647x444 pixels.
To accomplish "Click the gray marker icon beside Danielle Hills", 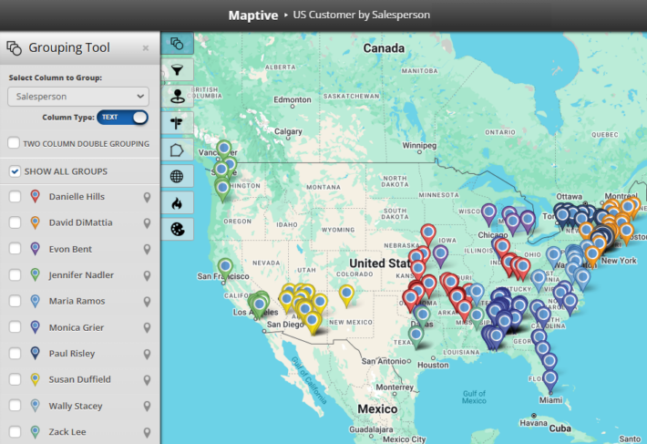I will coord(147,197).
